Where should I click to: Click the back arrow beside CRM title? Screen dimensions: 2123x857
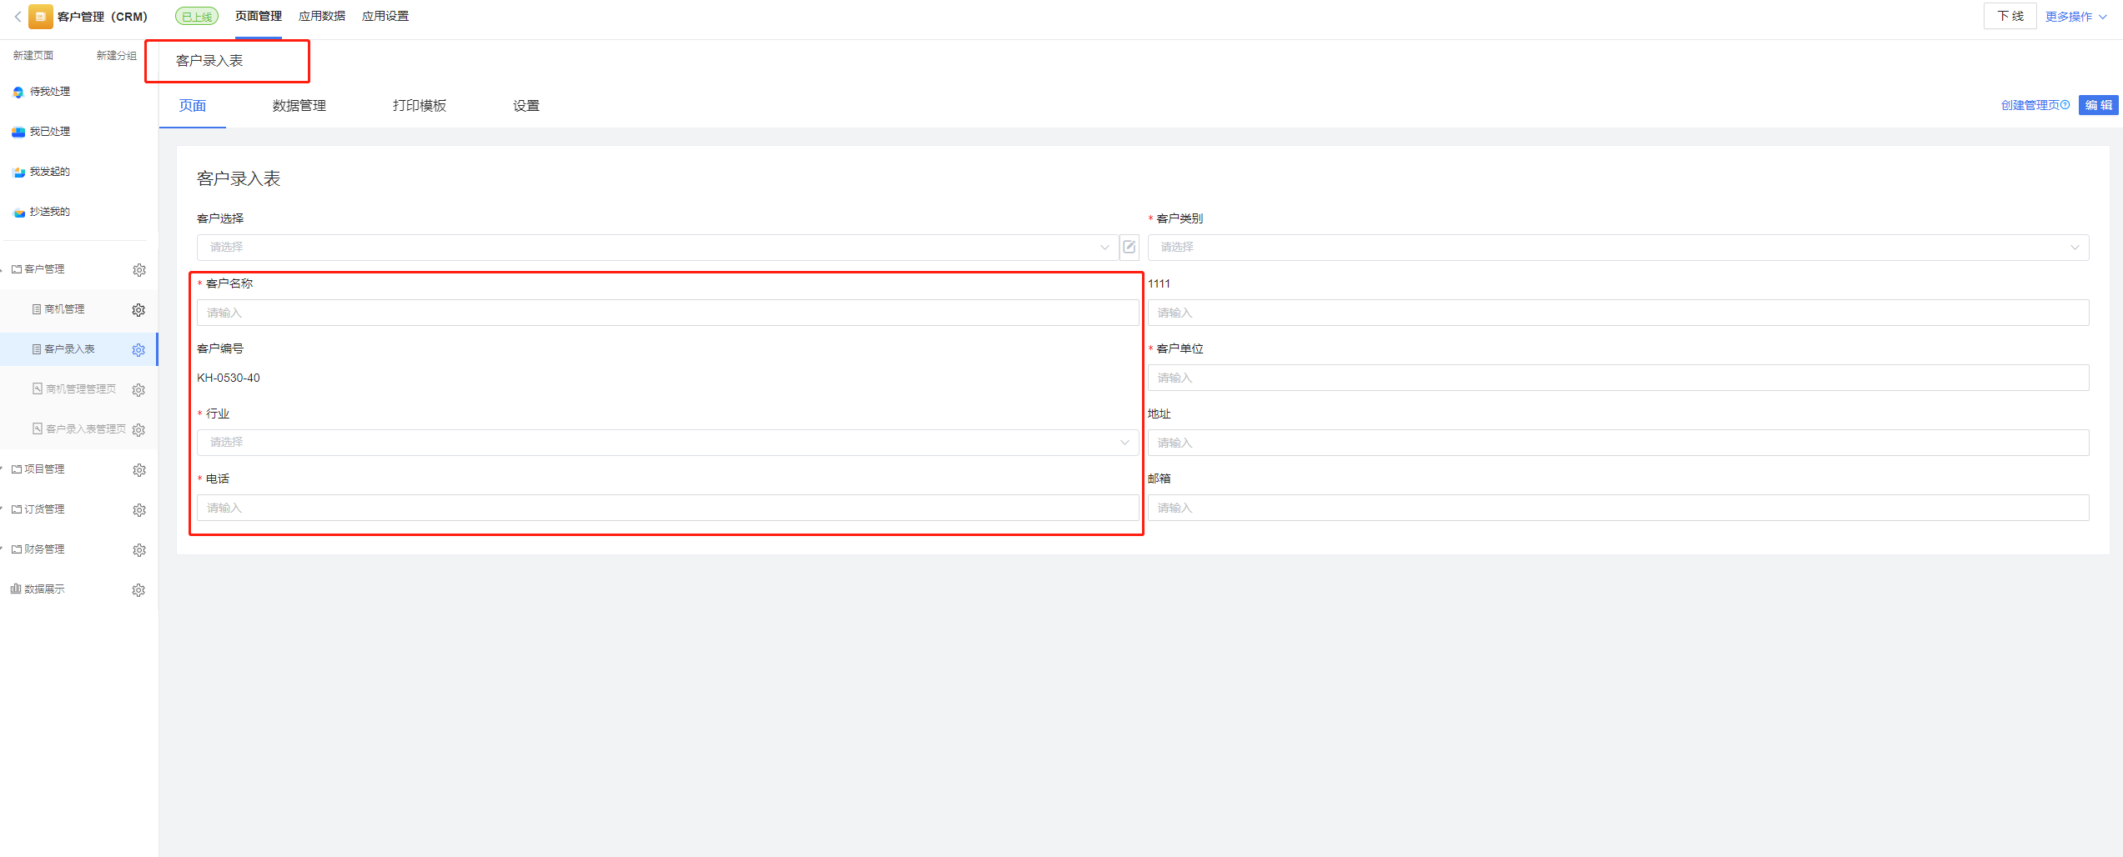click(x=18, y=17)
